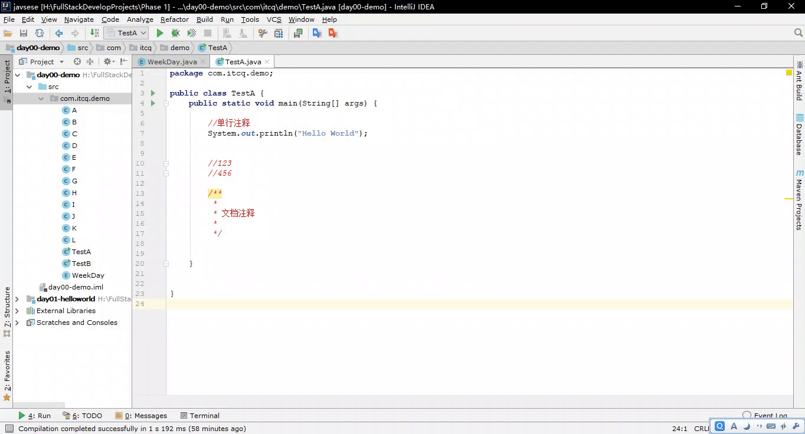Select class A in project tree

click(70, 110)
